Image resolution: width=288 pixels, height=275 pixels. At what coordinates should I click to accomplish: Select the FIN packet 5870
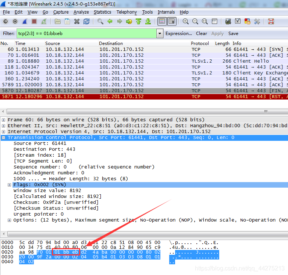pyautogui.click(x=144, y=91)
